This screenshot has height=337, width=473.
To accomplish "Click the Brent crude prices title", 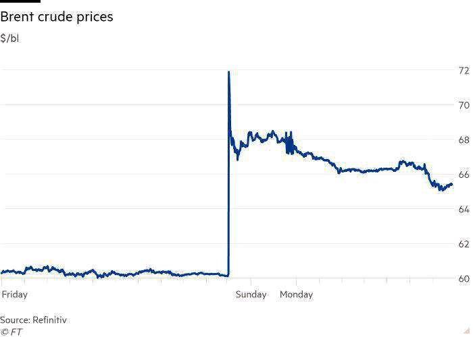I will pyautogui.click(x=57, y=17).
